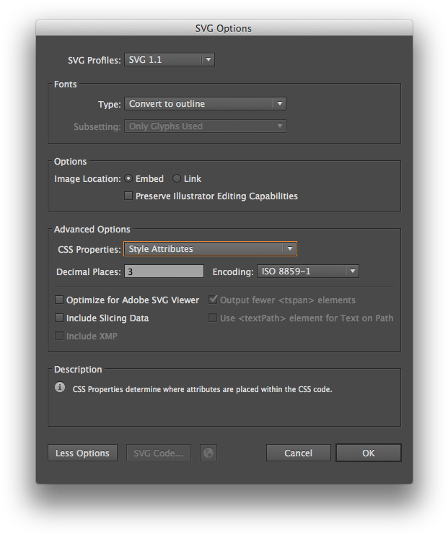The image size is (448, 535).
Task: Open the Subsetting dropdown
Action: coord(205,126)
